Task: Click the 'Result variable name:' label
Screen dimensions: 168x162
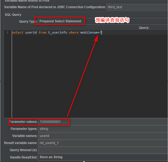Action: [21, 143]
